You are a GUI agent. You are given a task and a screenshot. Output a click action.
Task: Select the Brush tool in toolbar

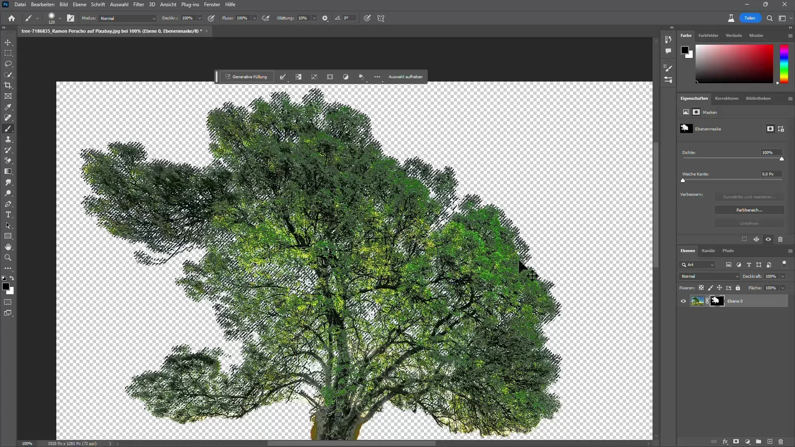tap(8, 128)
